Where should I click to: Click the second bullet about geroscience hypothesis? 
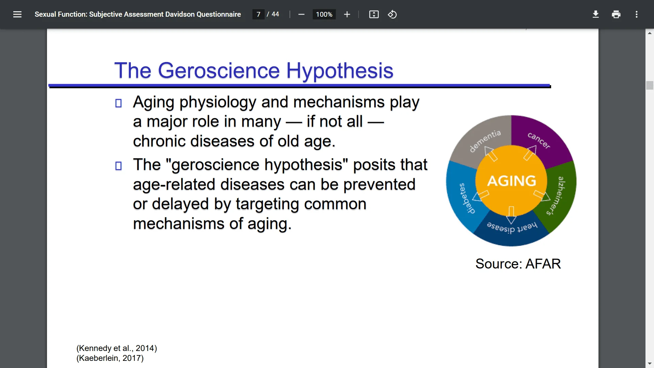280,194
